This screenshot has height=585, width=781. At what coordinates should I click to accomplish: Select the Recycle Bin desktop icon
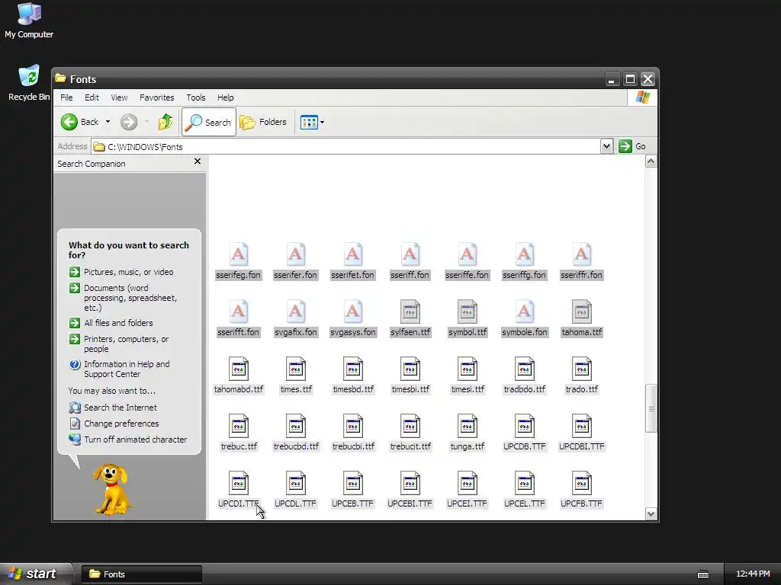(x=29, y=83)
